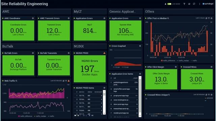Go to last page in NGINX PROD Items

[92, 116]
